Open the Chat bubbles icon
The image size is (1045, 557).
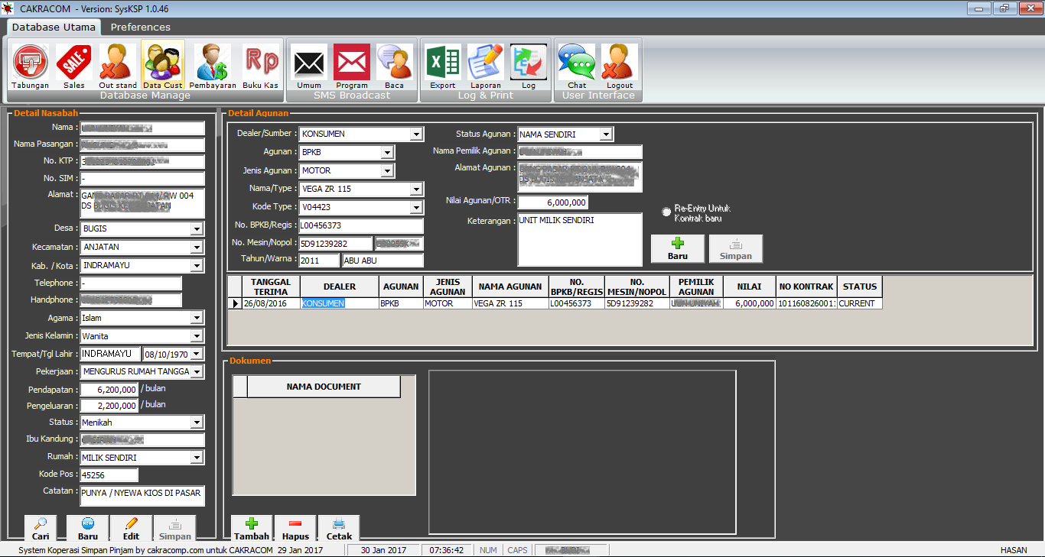577,64
